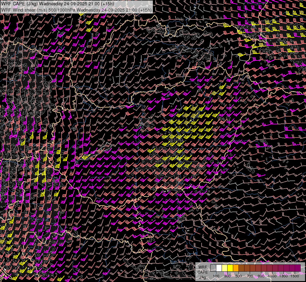The image size is (306, 282).
Task: Click the 300 label on the CAPE scale
Action: coord(227,276)
